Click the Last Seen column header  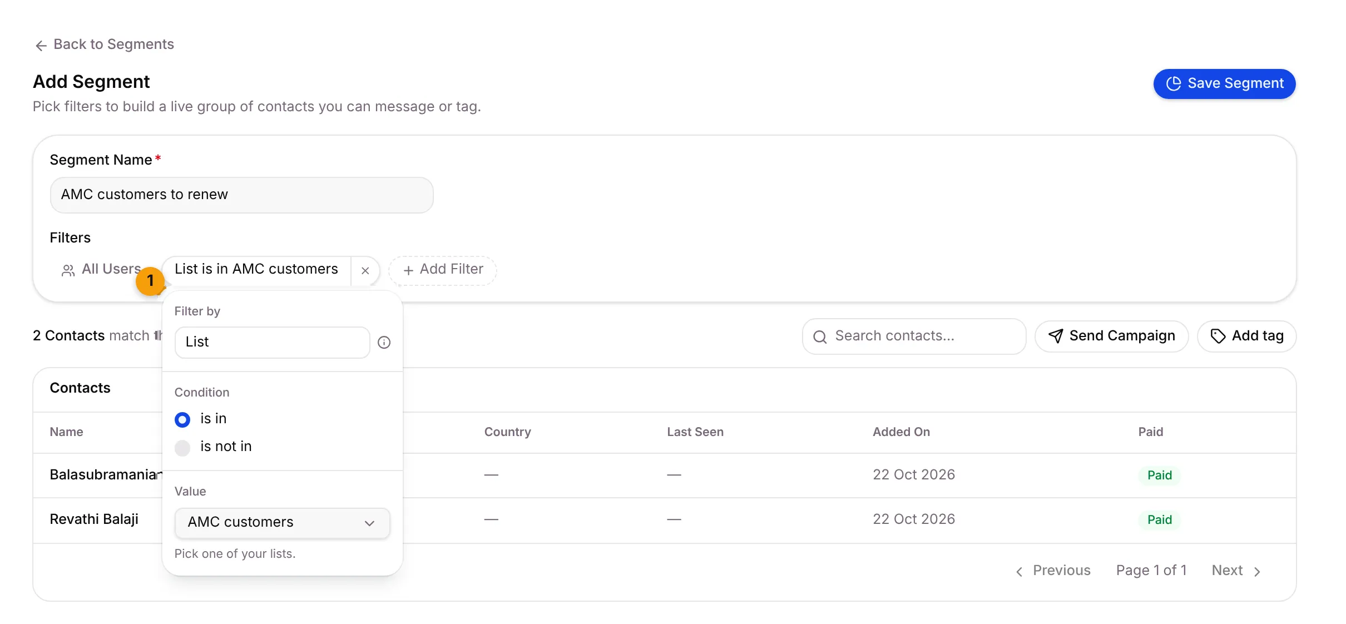[x=695, y=432]
